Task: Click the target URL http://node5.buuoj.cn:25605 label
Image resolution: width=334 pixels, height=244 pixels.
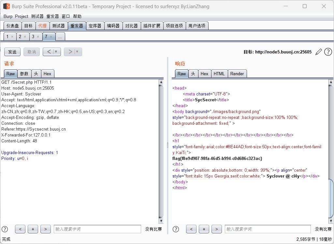Action: (283, 52)
